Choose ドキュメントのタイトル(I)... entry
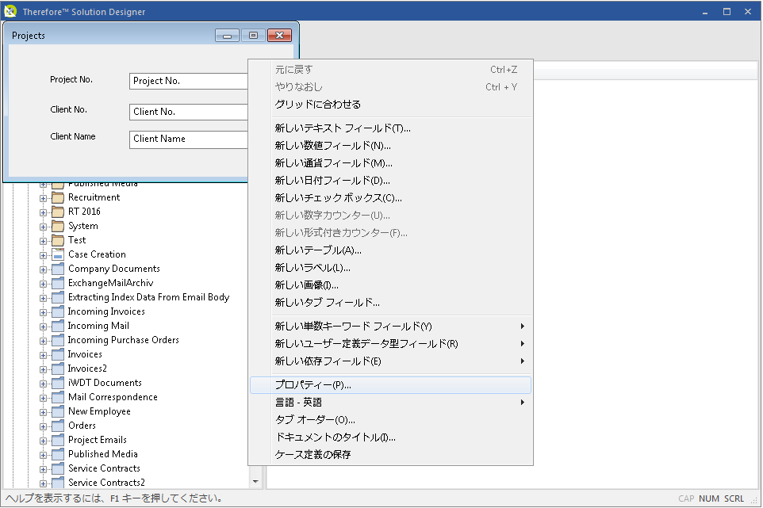Screen dimensions: 763x508 click(x=390, y=437)
